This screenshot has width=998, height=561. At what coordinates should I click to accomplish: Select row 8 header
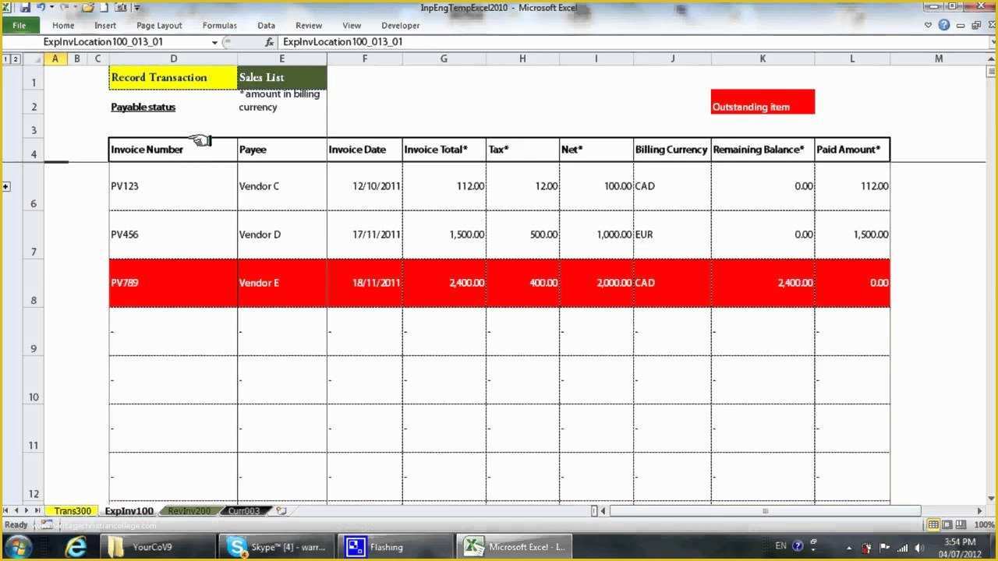point(34,283)
